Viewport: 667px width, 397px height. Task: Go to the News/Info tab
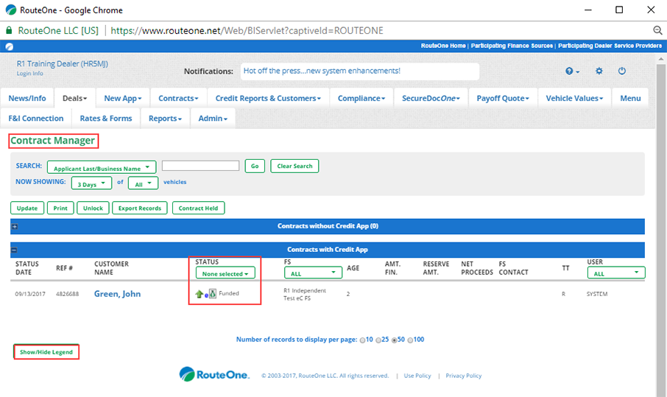(27, 98)
